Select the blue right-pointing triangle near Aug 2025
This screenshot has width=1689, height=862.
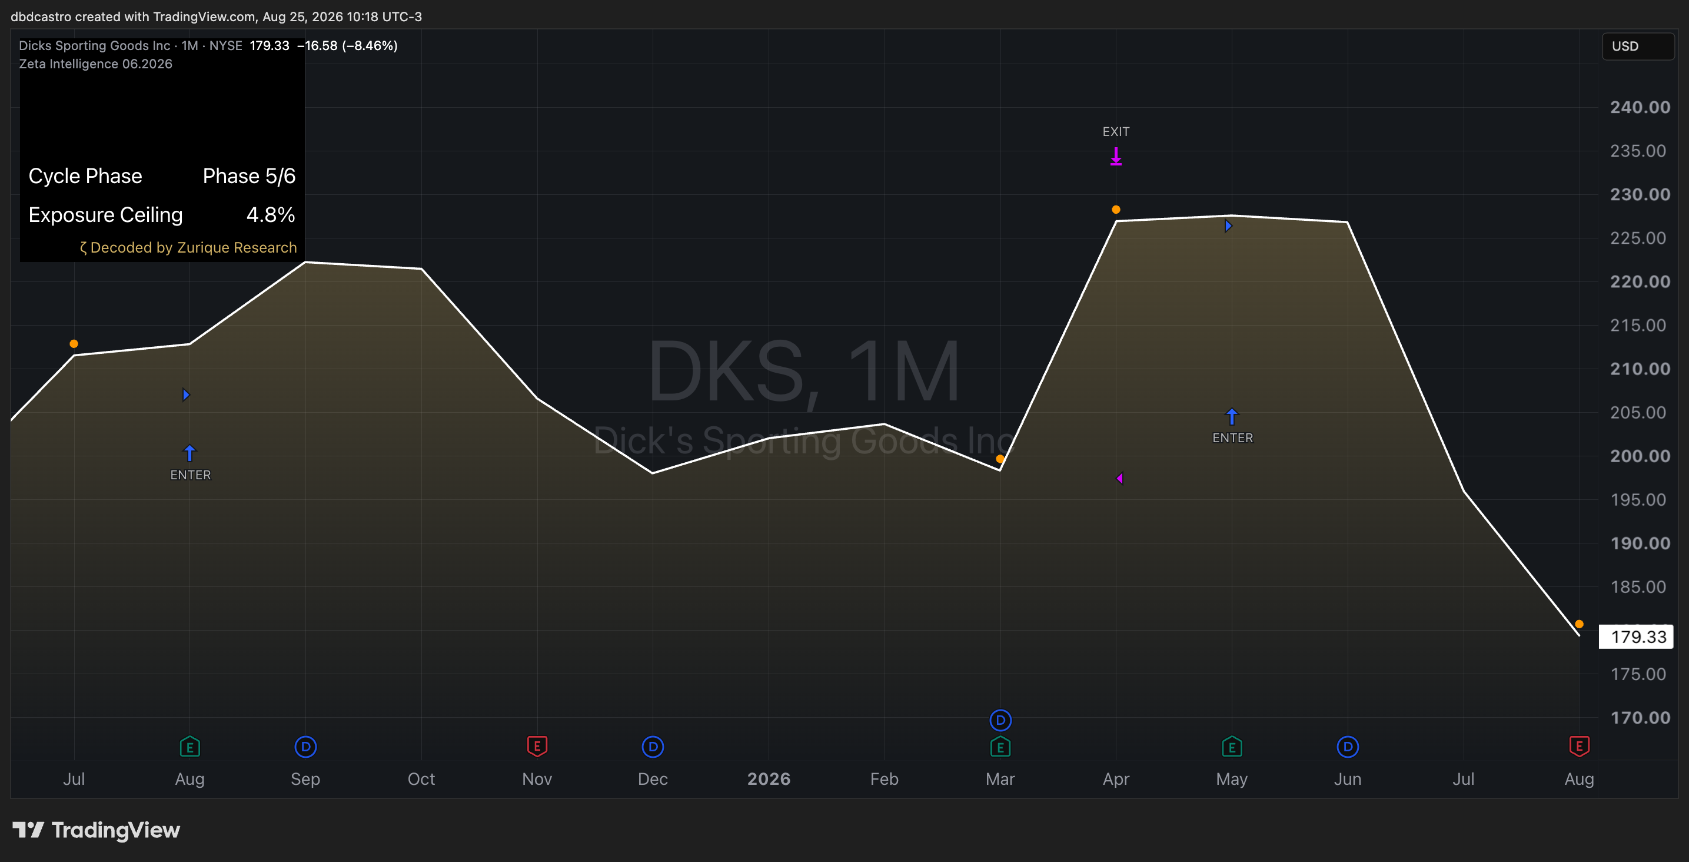pos(186,394)
